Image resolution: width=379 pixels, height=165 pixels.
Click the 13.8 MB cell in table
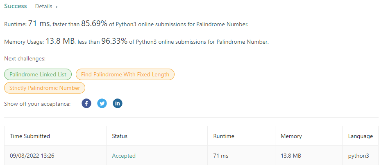[291, 156]
